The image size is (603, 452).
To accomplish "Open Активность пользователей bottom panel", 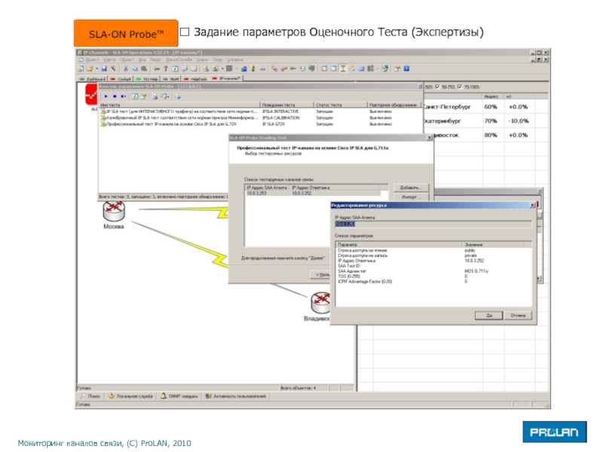I will 236,395.
